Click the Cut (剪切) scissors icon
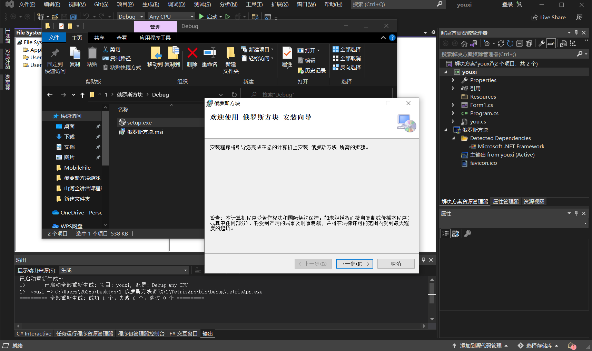 [106, 50]
